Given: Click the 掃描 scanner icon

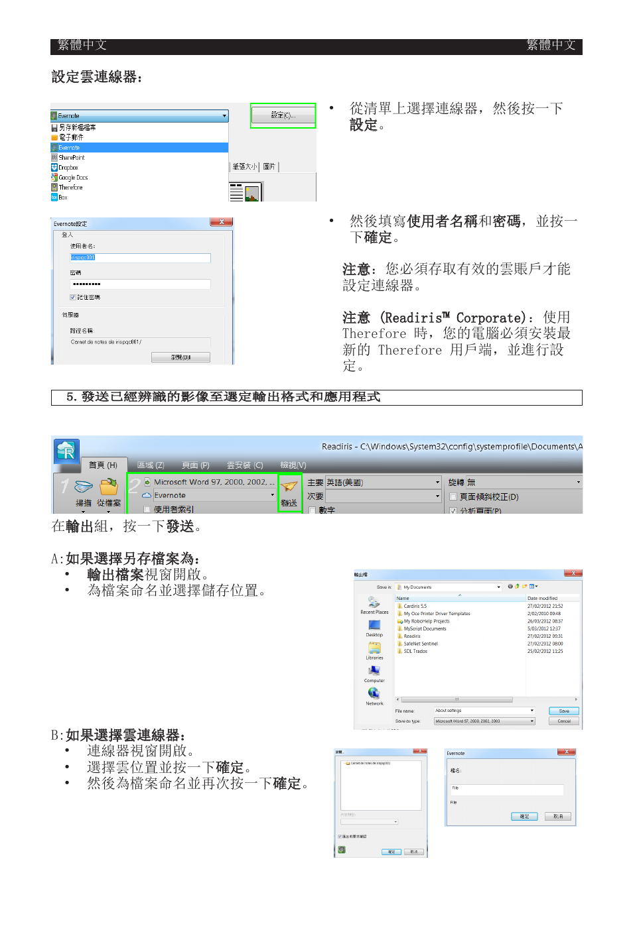Looking at the screenshot, I should [x=84, y=487].
